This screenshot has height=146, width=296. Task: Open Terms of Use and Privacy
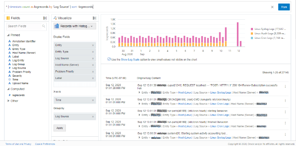tap(18, 144)
